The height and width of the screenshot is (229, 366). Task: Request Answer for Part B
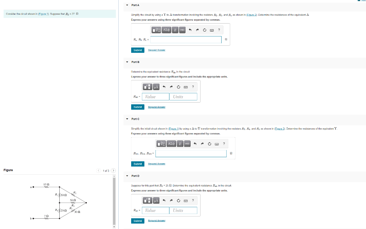157,107
